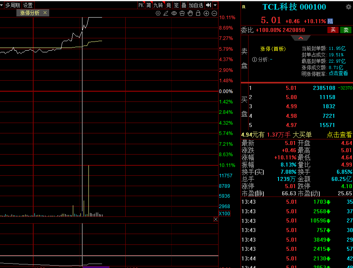Screen dimensions: 353x268
Task: Select bid level 2 price 5.00
Action: coord(291,97)
